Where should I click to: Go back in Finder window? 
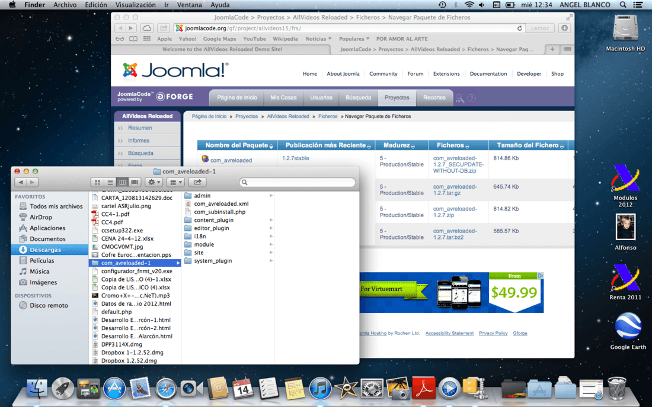20,182
